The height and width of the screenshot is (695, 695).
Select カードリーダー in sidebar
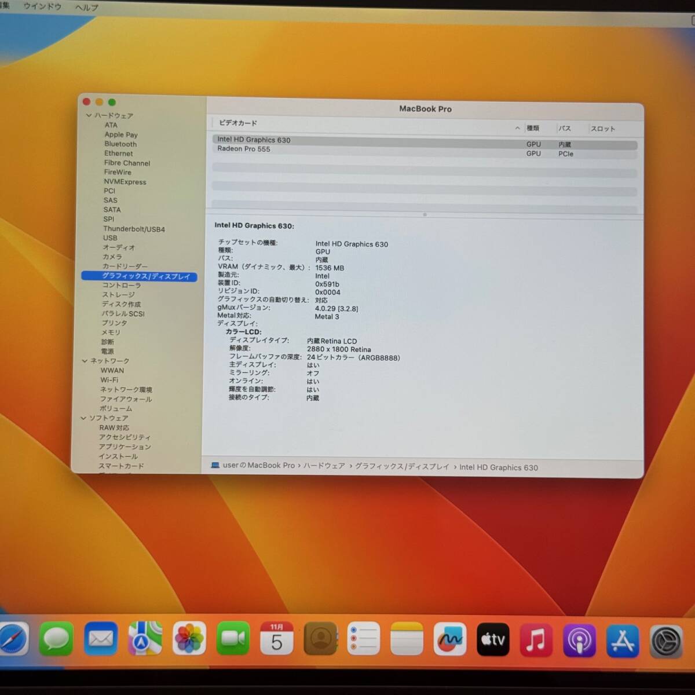125,266
